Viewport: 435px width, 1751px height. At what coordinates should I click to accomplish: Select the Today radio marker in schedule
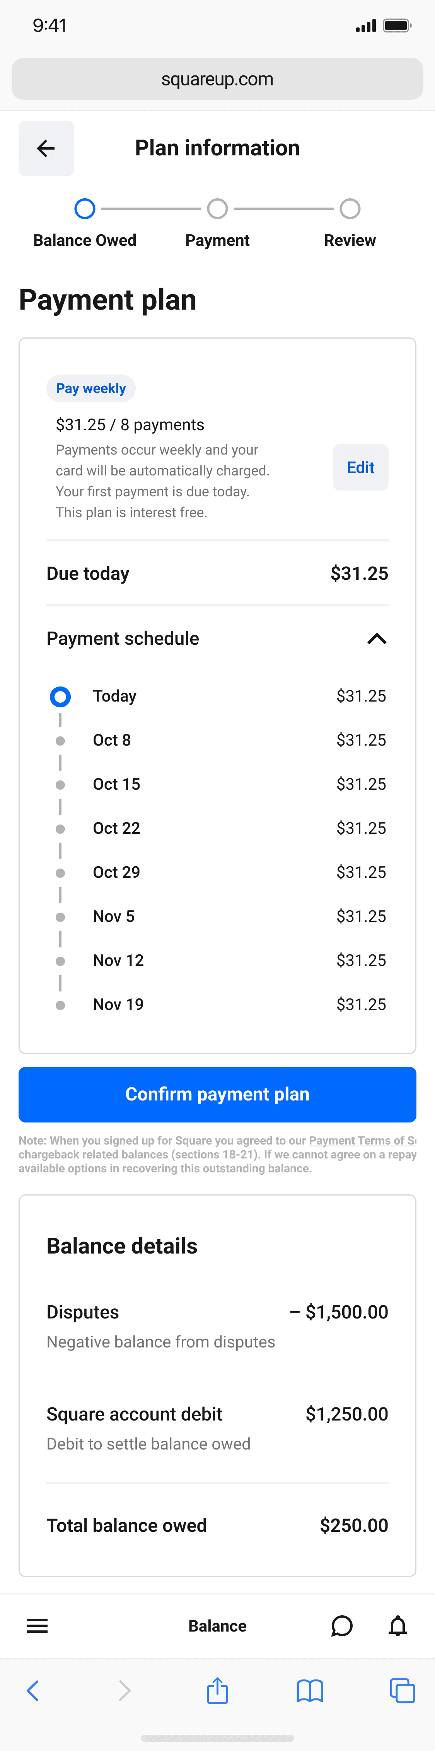[x=60, y=697]
